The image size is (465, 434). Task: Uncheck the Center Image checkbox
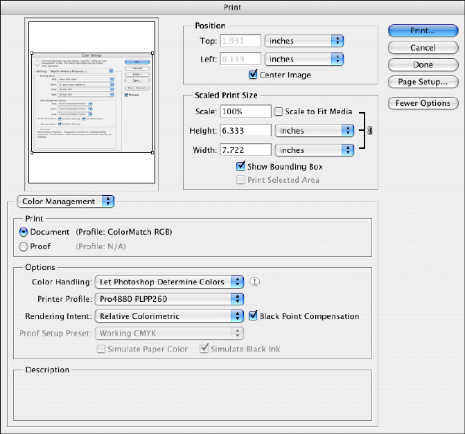tap(253, 75)
